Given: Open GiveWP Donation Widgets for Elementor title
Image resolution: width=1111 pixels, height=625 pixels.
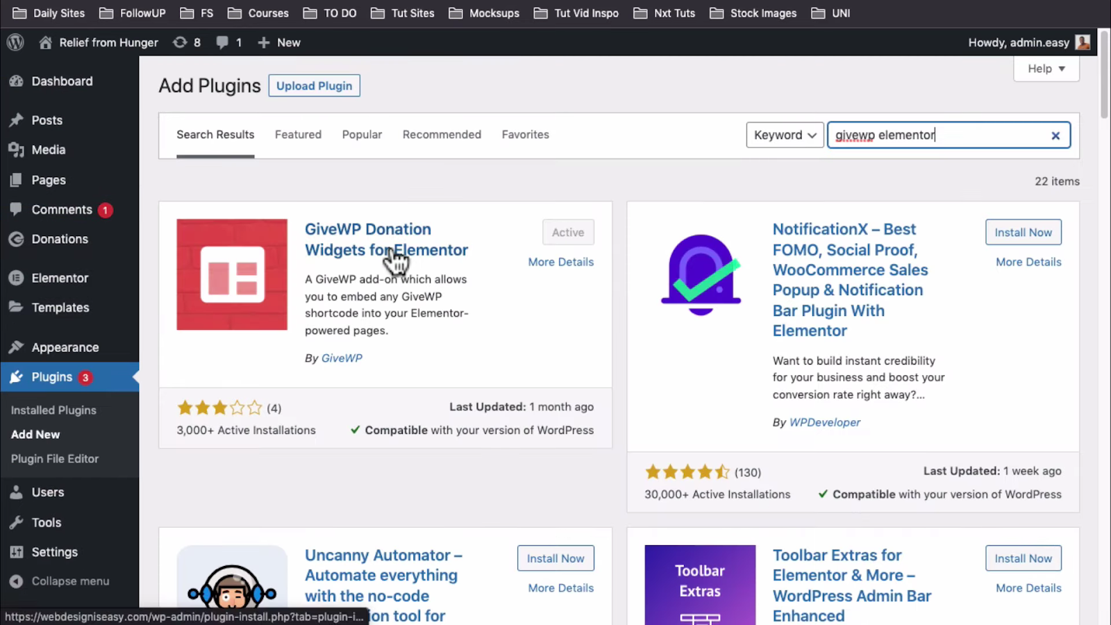Looking at the screenshot, I should [386, 240].
